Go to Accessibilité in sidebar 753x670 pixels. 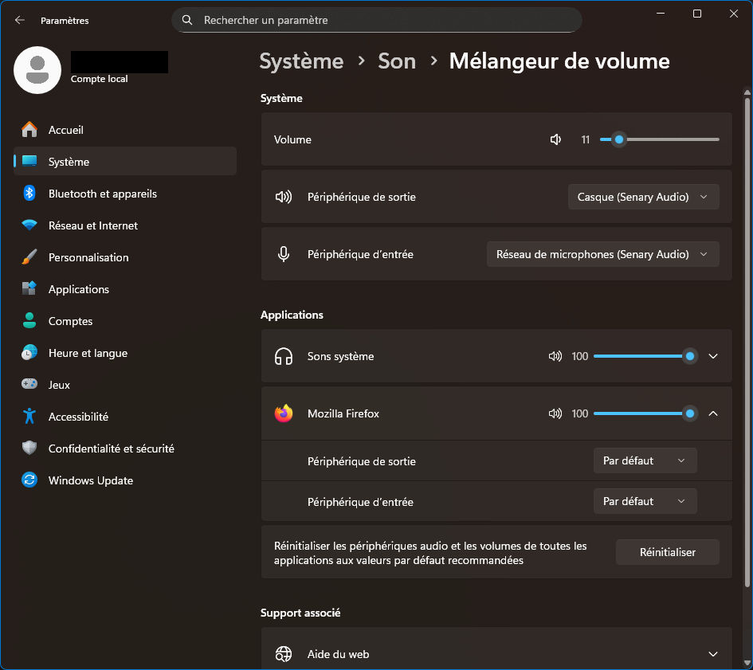coord(78,417)
